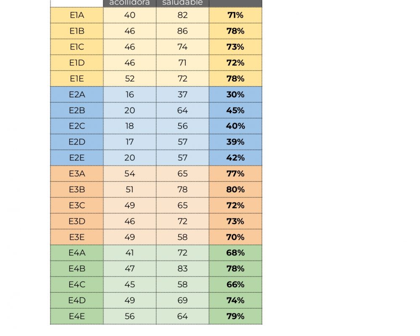This screenshot has width=420, height=336.
Task: Select the 54 value in row E3A
Action: coord(130,173)
